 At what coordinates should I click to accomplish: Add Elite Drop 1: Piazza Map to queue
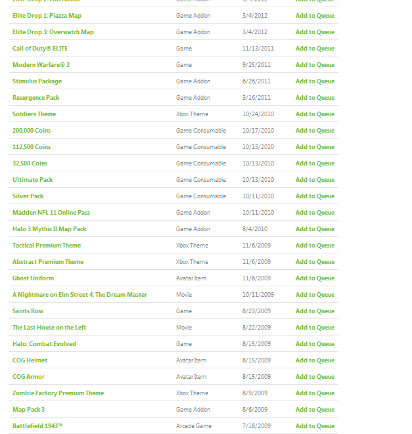click(x=315, y=16)
